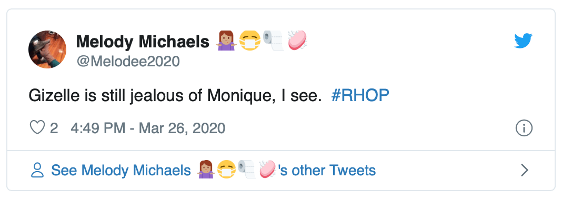Click the shrugging woman emoji beside the display name
Image resolution: width=562 pixels, height=199 pixels.
[x=225, y=40]
